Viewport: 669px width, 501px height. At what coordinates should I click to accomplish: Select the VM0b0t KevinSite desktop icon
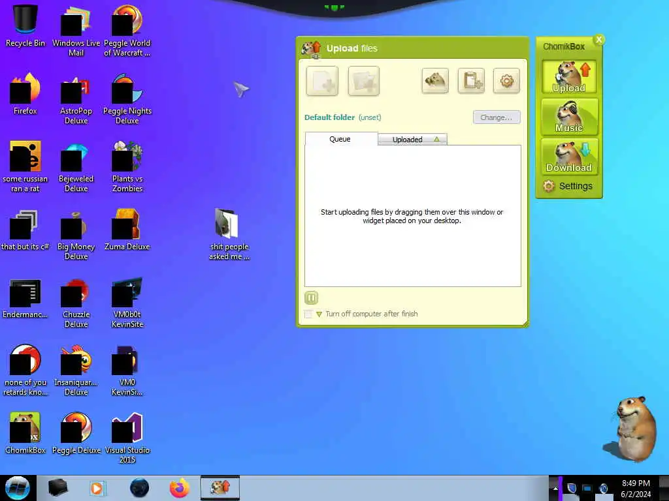(127, 303)
